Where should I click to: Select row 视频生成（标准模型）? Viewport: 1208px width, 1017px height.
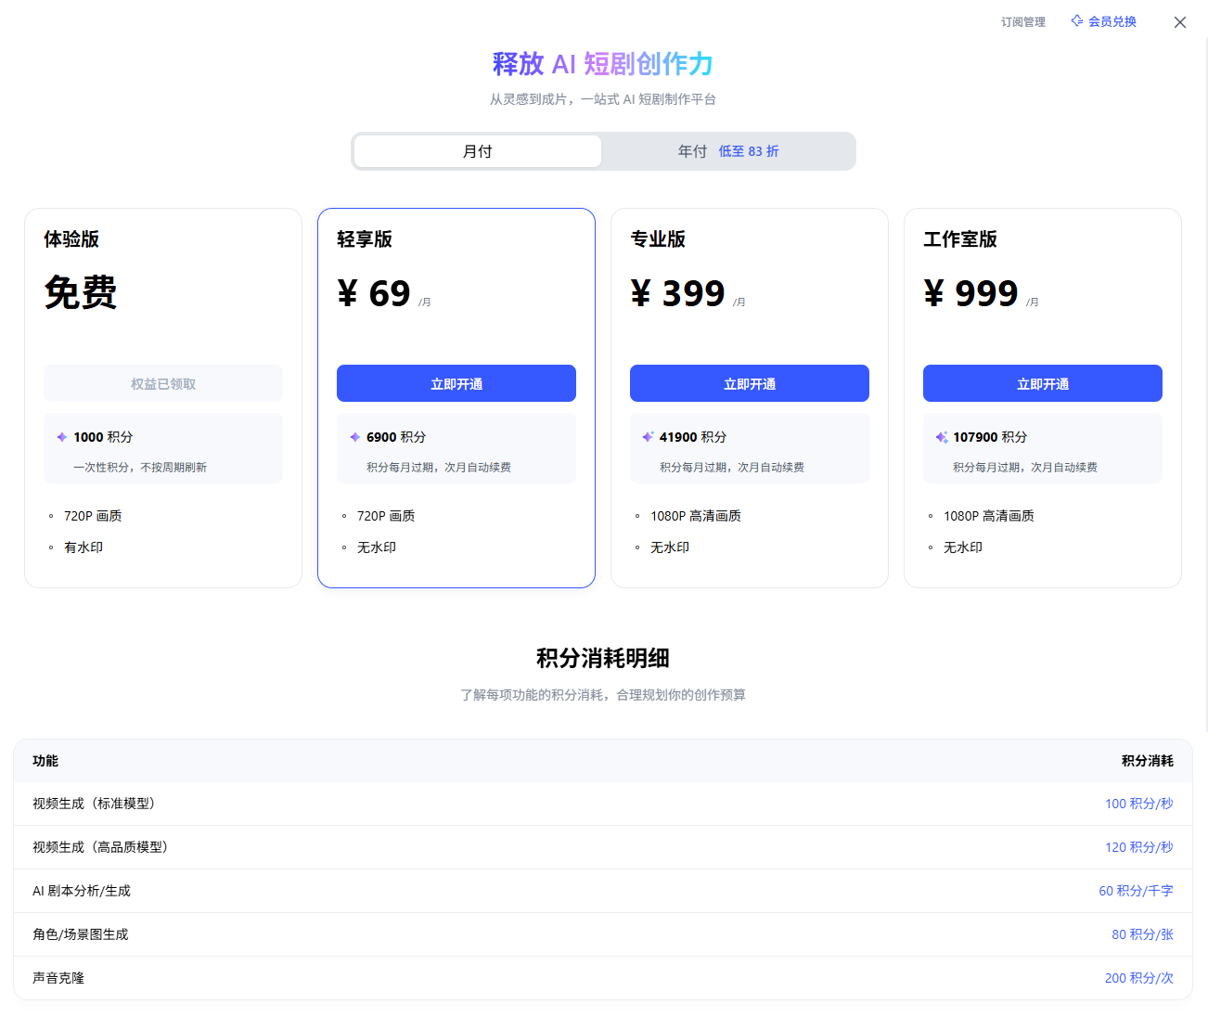pos(603,804)
